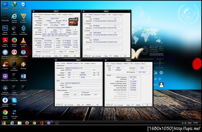Open the Memory tab in the Mainboard window
This screenshot has height=132, width=202.
76,63
